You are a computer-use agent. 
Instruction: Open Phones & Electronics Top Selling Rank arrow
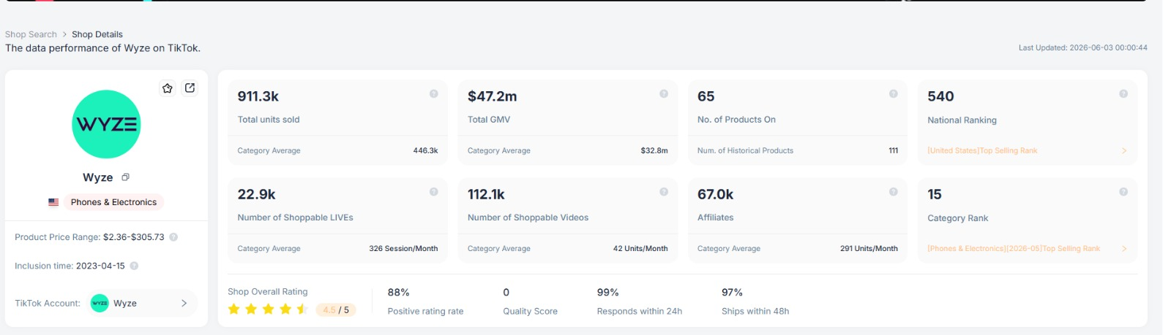[x=1124, y=249]
